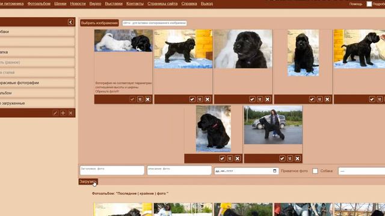Open the Страницы сайта menu item
Screen dimensions: 385x216
(162, 4)
